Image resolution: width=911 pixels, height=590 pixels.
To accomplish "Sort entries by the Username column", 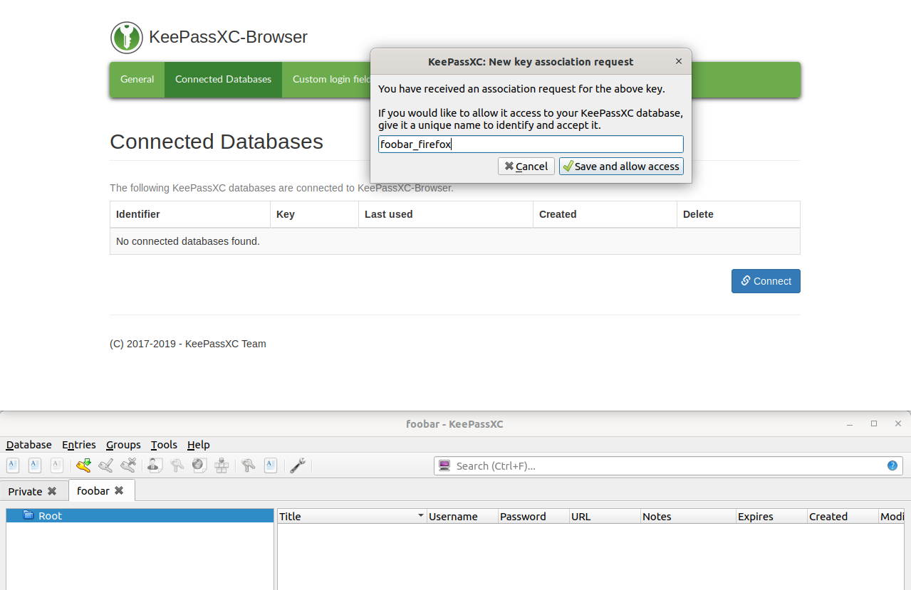I will tap(462, 516).
